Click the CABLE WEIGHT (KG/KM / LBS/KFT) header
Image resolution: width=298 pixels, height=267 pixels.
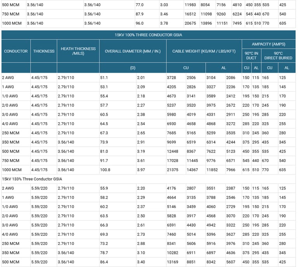pos(204,51)
